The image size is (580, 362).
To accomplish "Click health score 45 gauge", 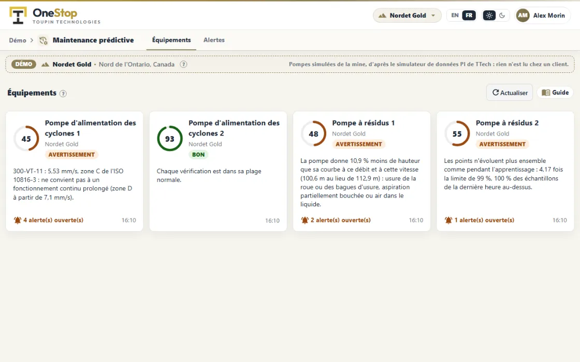I will click(x=26, y=139).
